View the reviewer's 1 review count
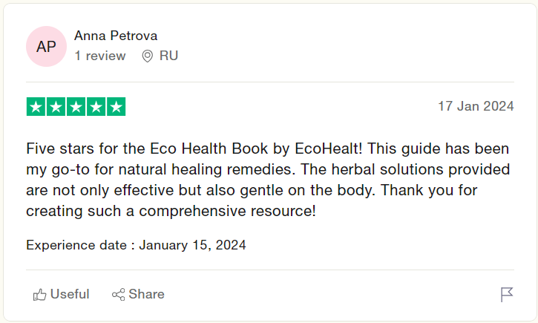538x323 pixels. [100, 56]
